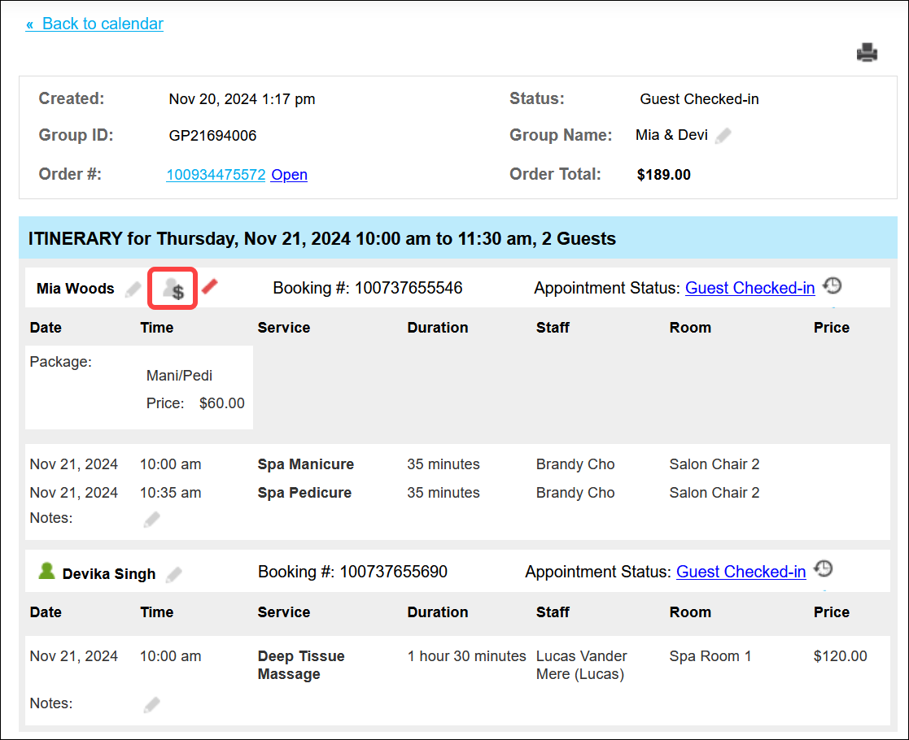The height and width of the screenshot is (740, 909).
Task: Click the guest payment dollar icon
Action: 173,288
